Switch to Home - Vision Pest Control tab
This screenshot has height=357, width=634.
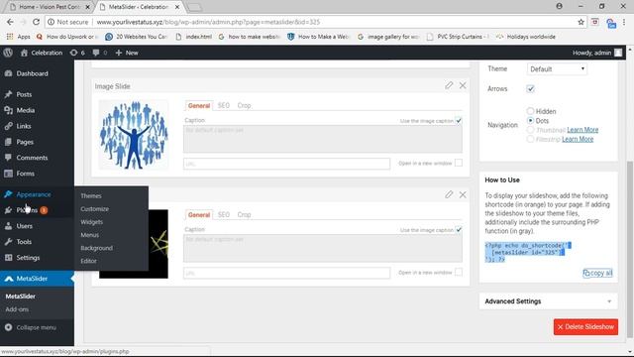(50, 7)
